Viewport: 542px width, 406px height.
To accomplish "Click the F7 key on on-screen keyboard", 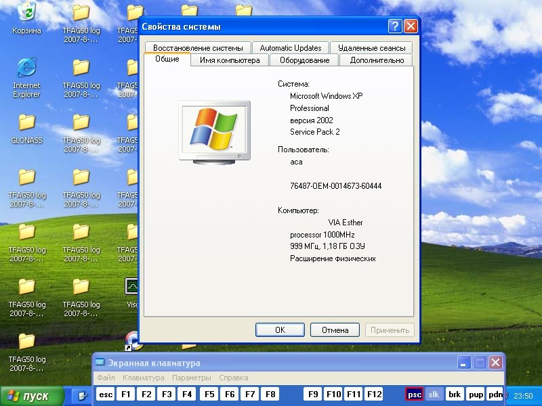I will pos(250,394).
